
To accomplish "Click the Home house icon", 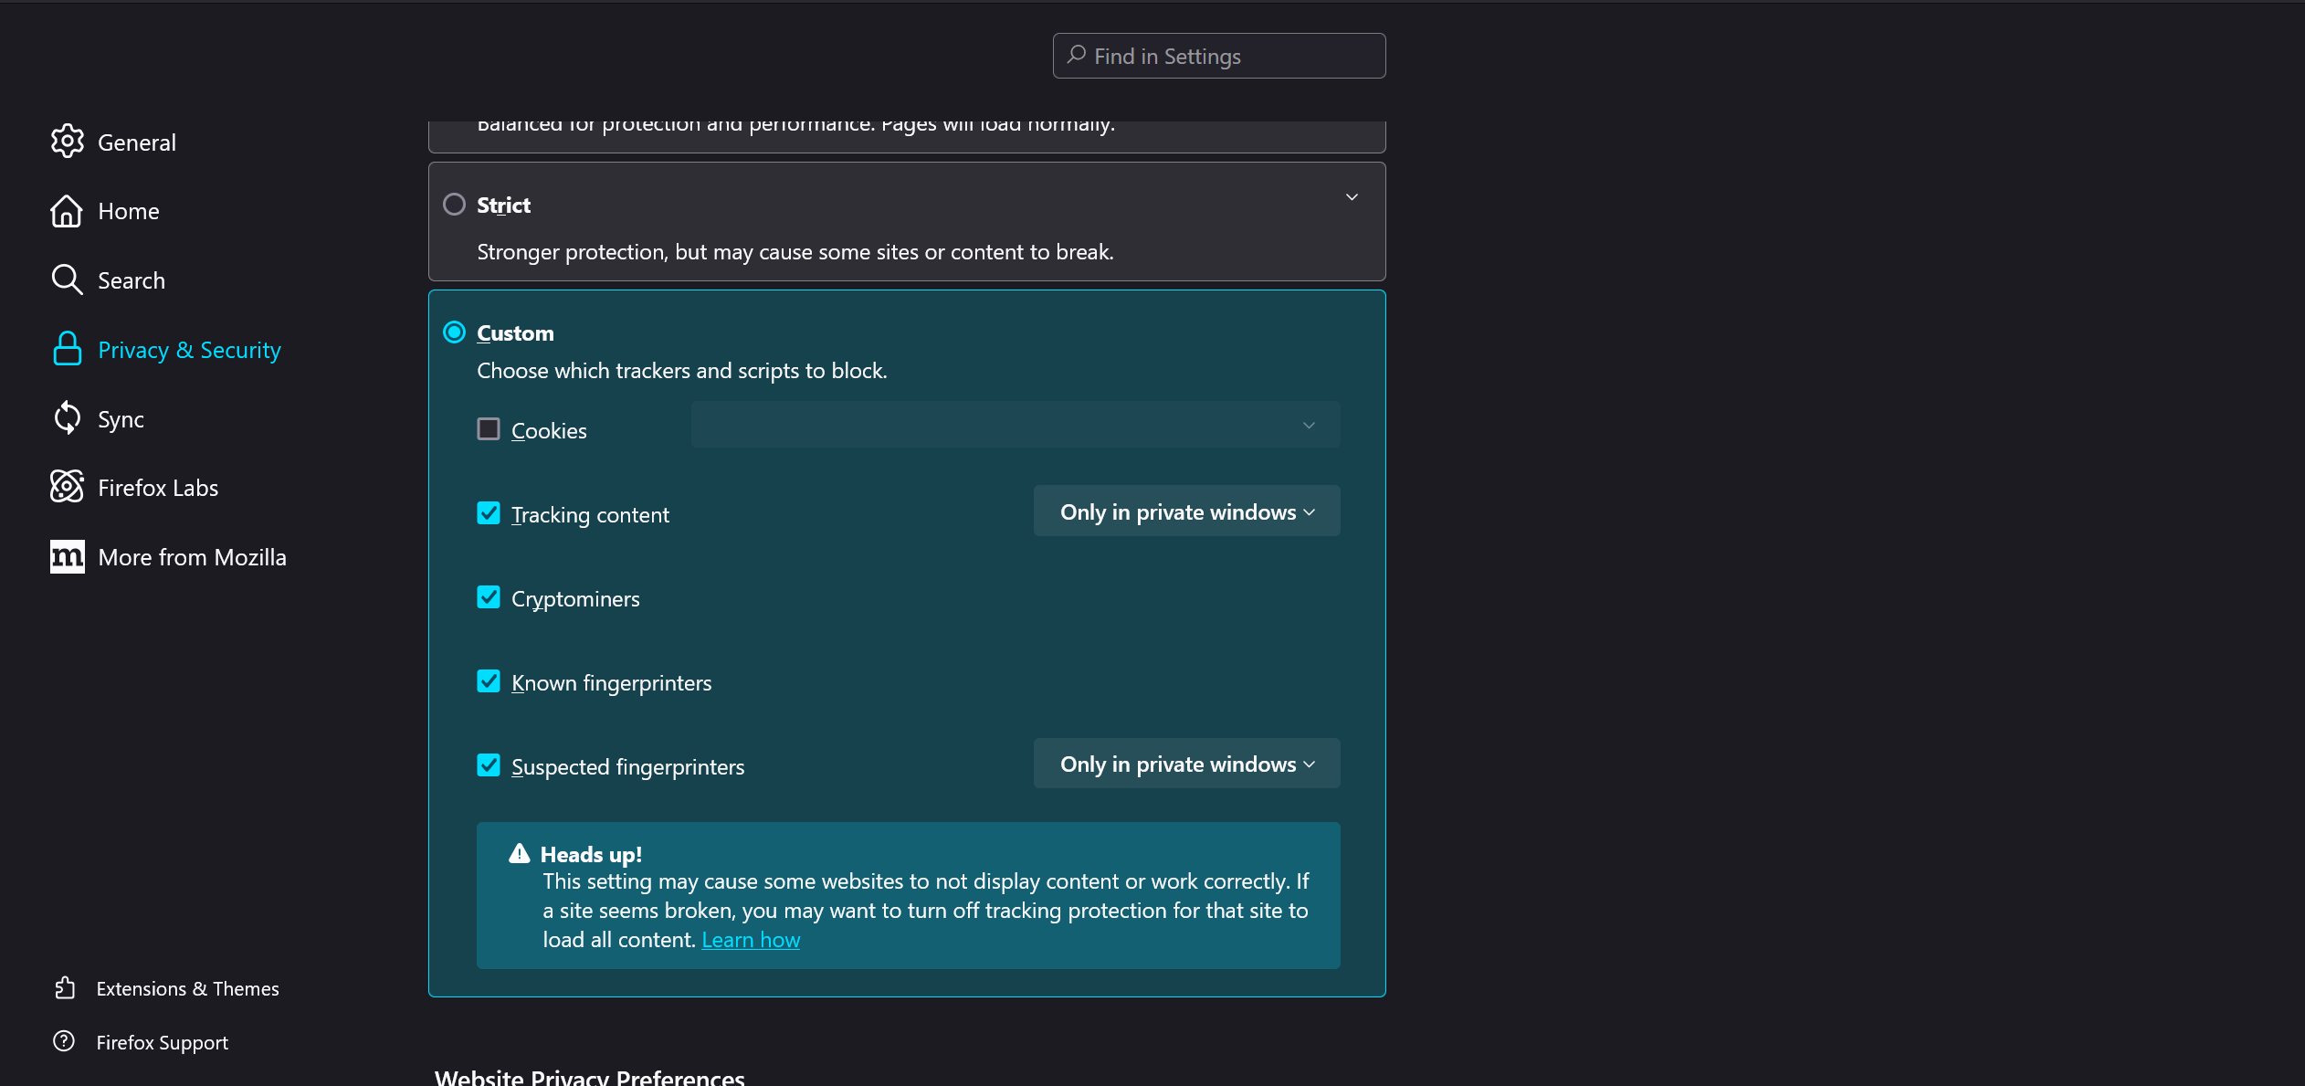I will pos(67,211).
